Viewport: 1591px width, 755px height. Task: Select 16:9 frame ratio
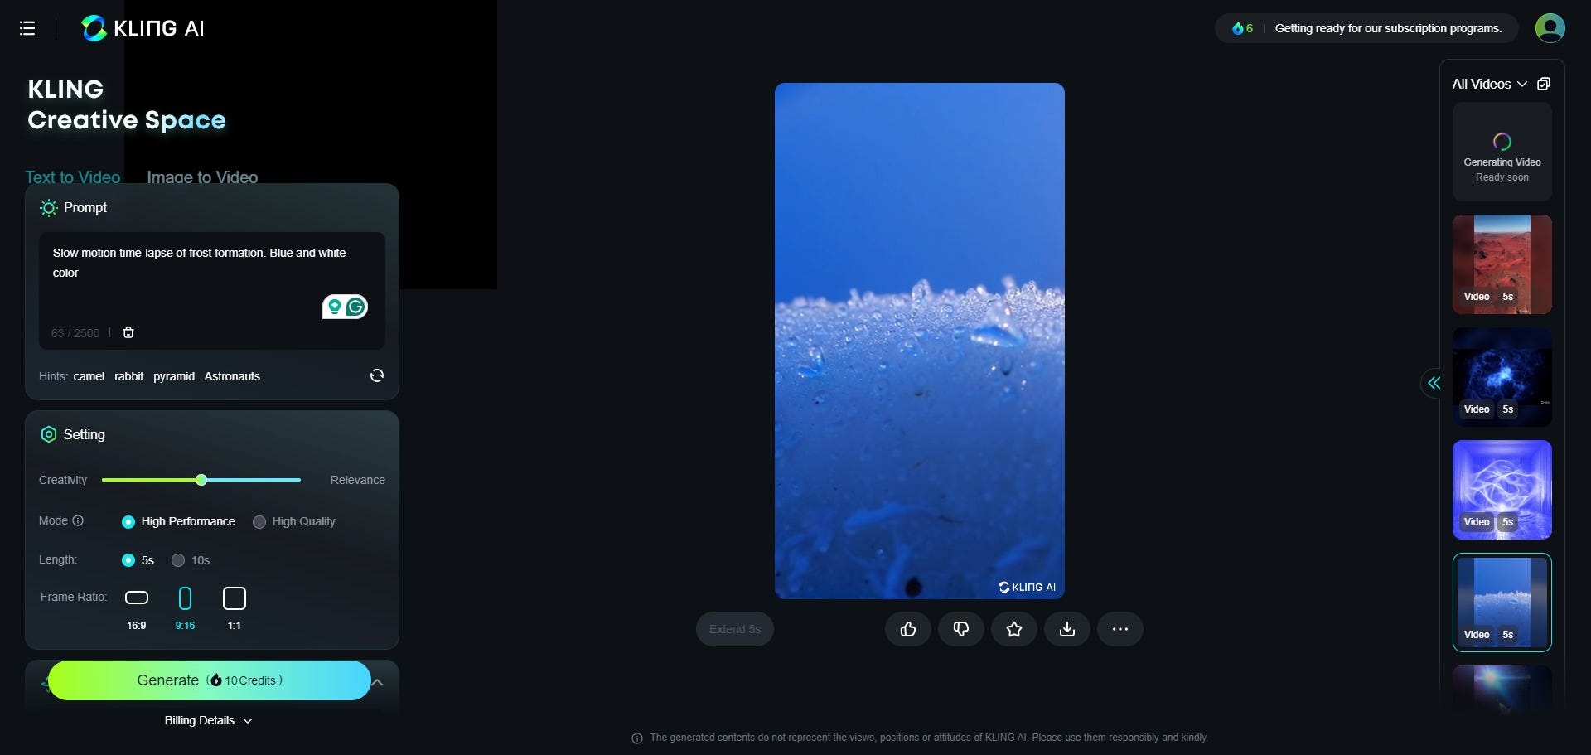(137, 608)
